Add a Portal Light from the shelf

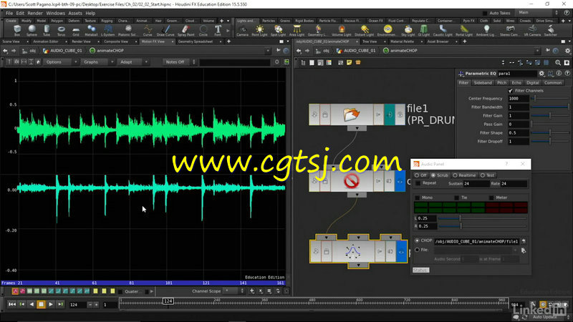(x=464, y=30)
